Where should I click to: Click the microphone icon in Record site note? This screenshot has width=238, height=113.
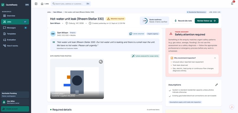coord(176,21)
